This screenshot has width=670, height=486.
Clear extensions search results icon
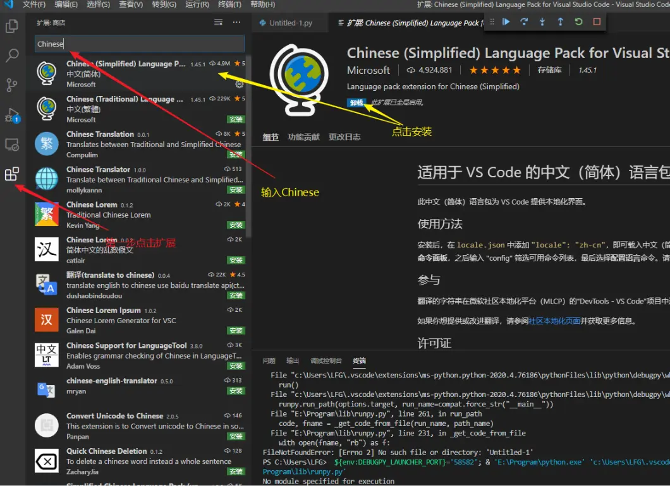click(x=218, y=22)
